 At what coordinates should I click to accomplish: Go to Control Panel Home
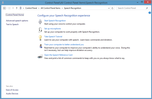(15, 15)
